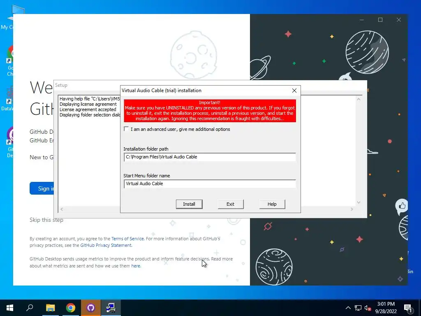This screenshot has height=316, width=421.
Task: Open the Windows Start menu
Action: 10,308
